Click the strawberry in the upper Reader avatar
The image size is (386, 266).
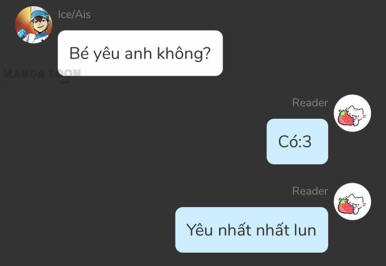click(x=346, y=118)
